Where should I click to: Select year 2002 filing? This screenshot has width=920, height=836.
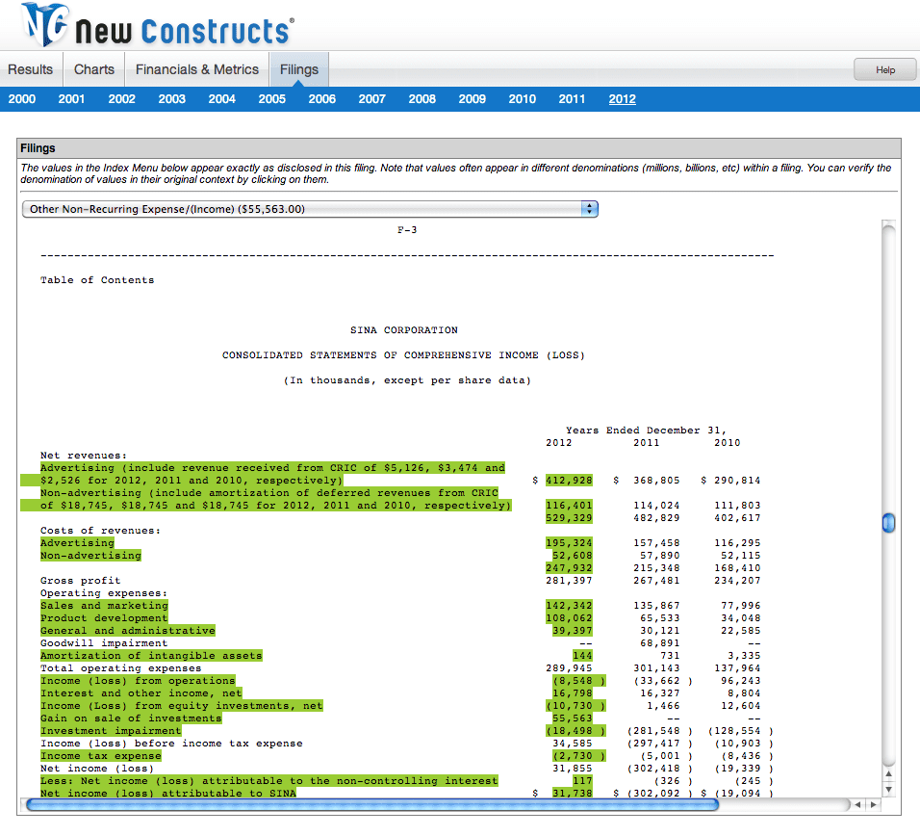coord(121,99)
